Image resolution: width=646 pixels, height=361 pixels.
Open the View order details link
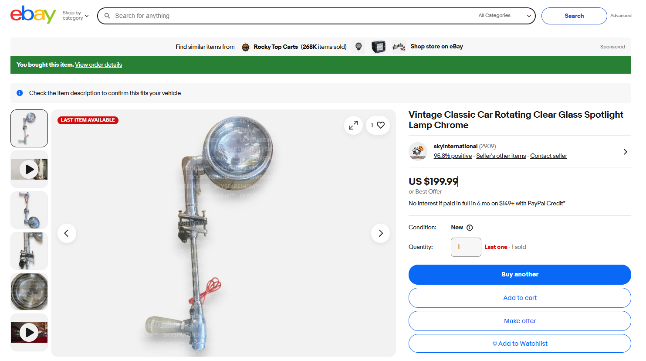(x=98, y=65)
